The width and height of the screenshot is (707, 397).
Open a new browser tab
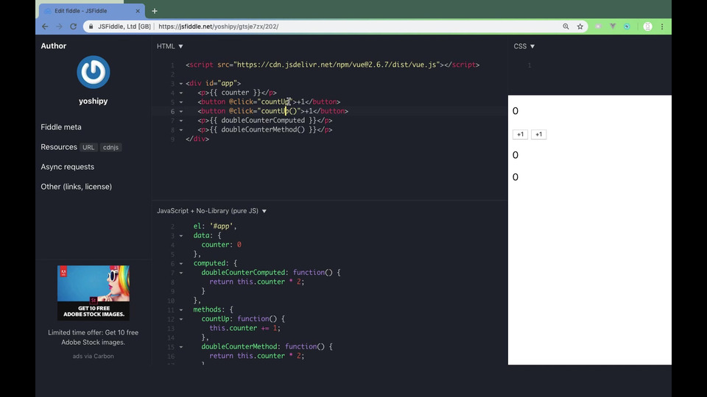click(x=154, y=11)
